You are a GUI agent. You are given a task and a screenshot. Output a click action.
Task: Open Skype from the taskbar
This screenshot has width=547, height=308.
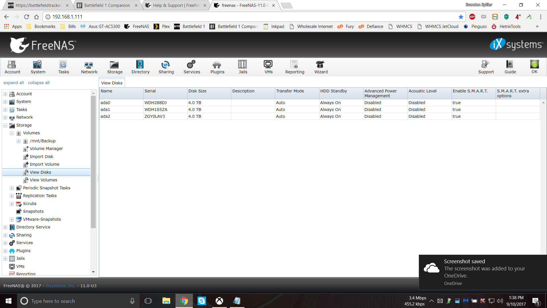201,301
